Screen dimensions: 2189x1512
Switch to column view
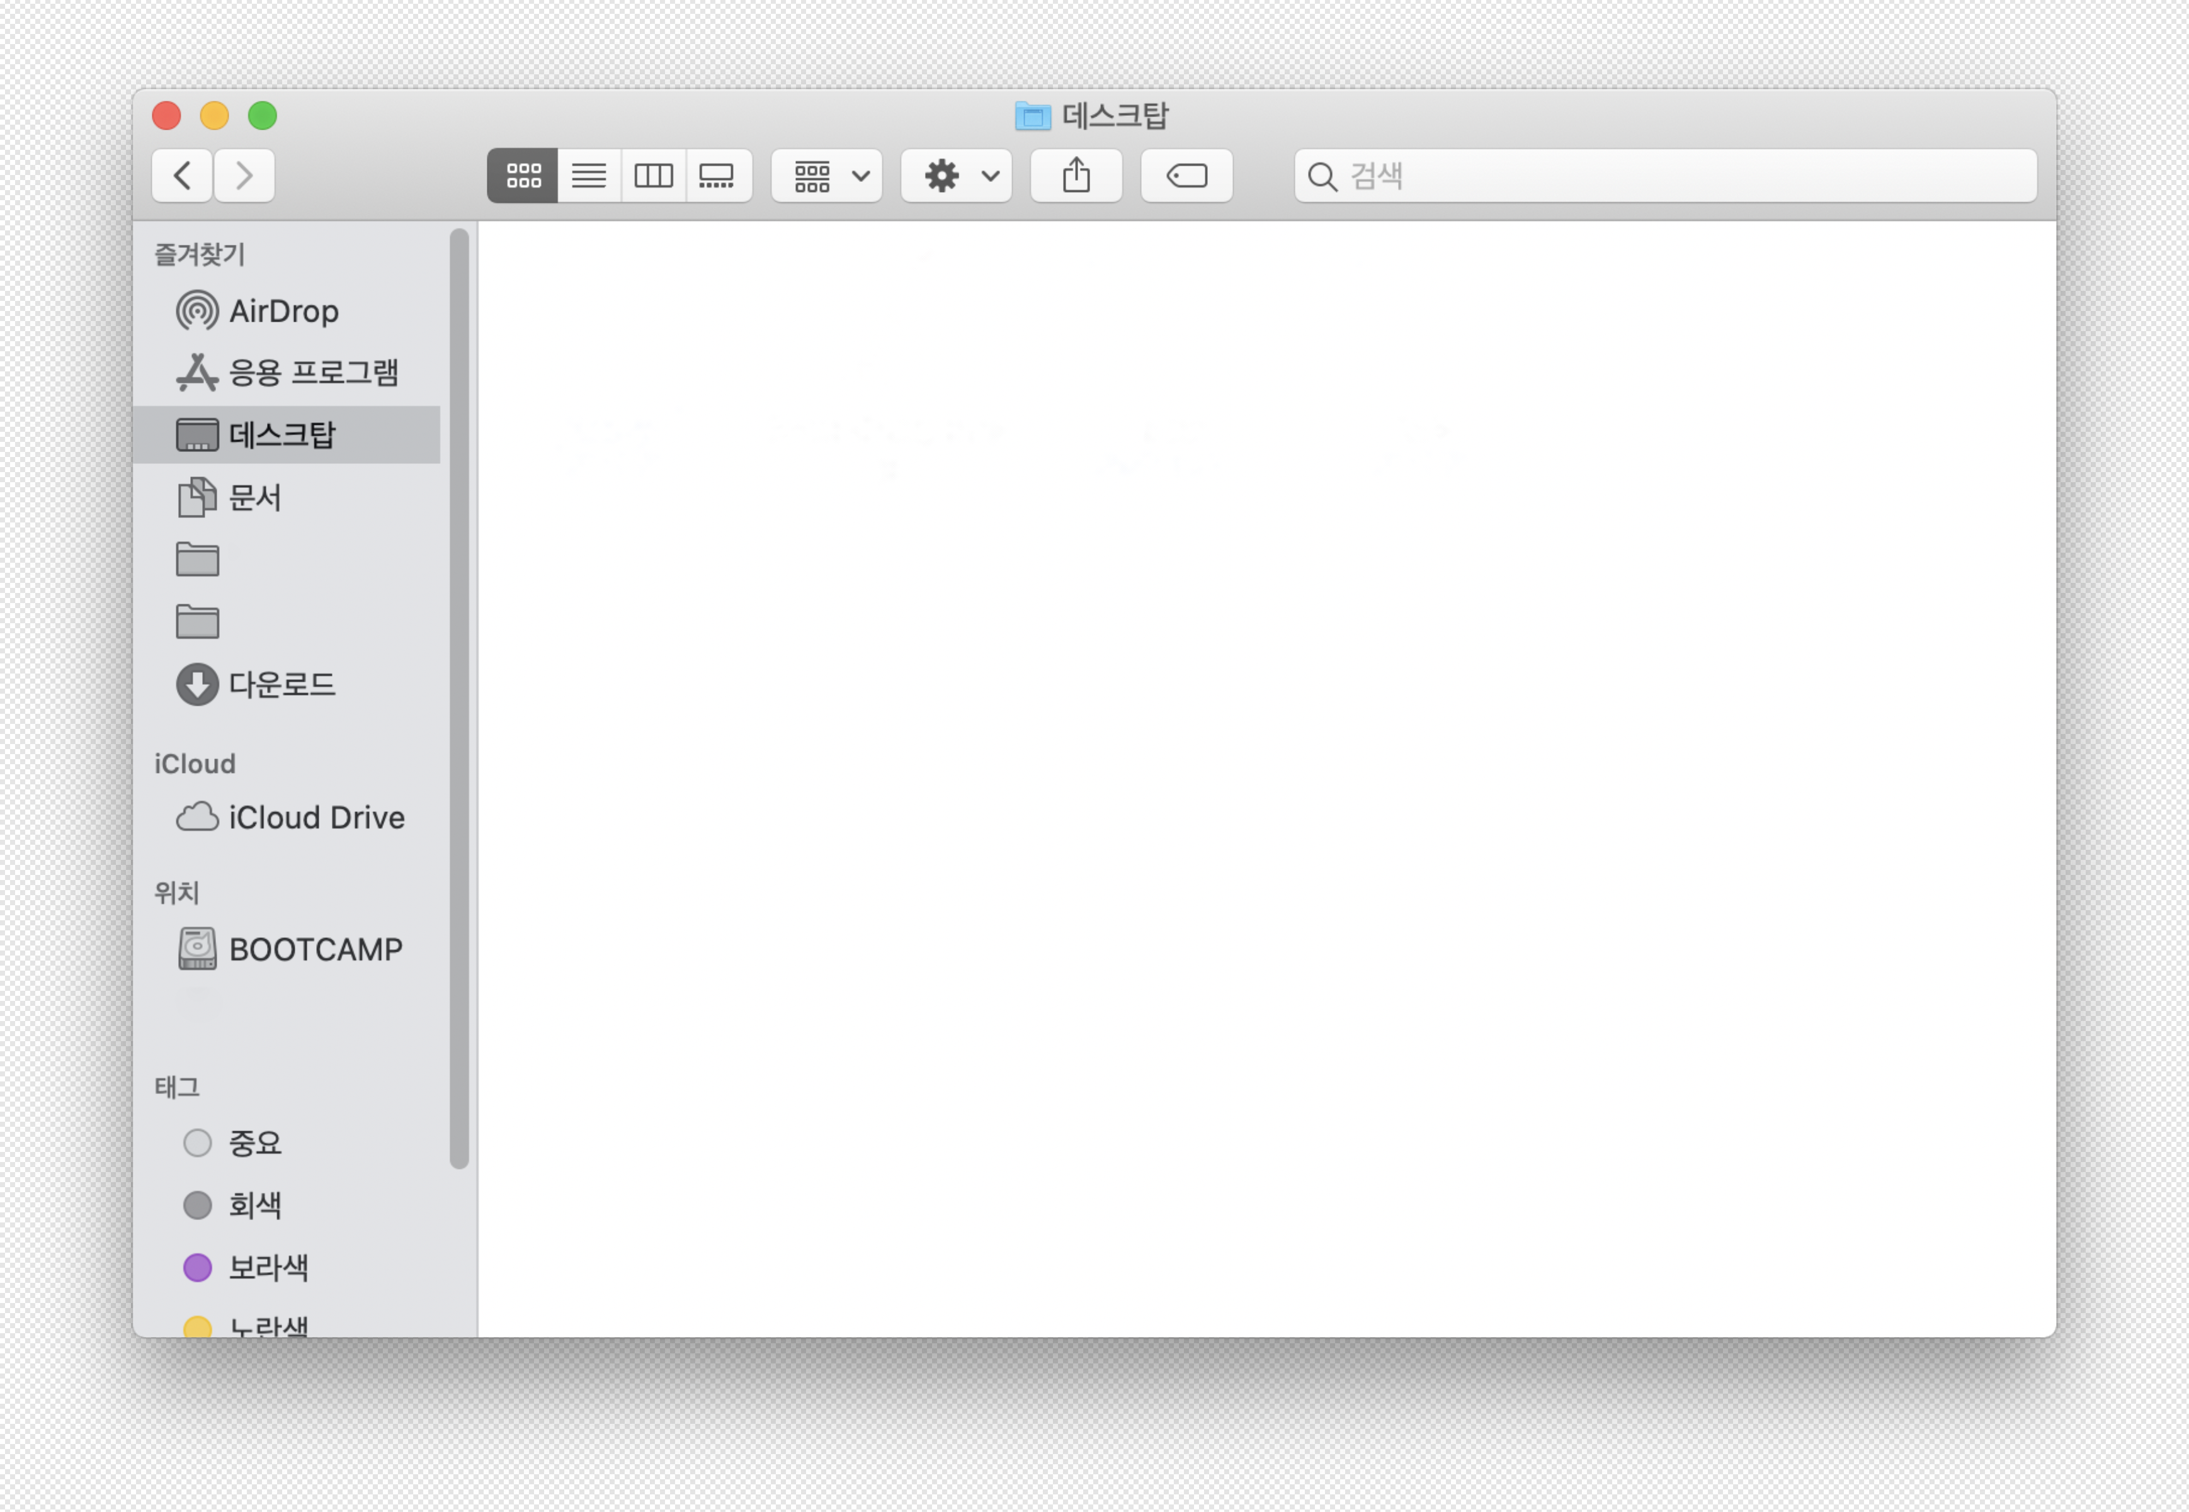(x=653, y=175)
